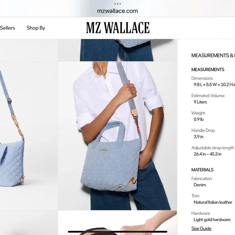Click the Natural Italian leather trim text

tap(213, 202)
